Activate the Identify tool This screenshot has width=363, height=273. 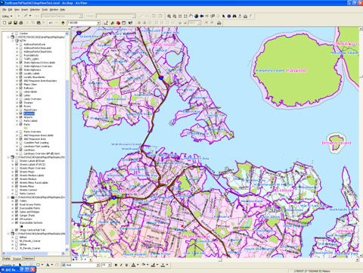(x=229, y=16)
